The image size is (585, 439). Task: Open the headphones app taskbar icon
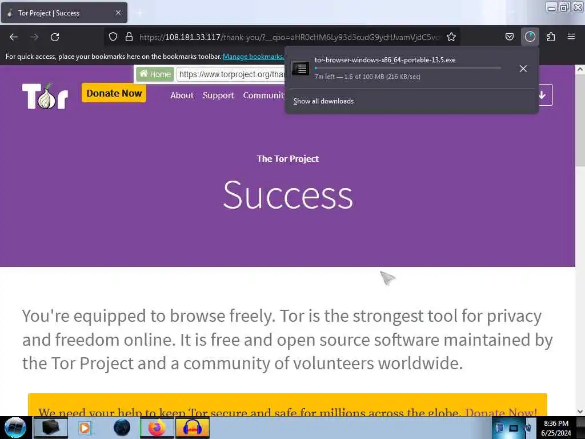pyautogui.click(x=193, y=428)
